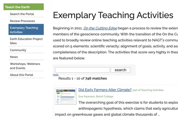Select About this Portal in sidebar

21,75
